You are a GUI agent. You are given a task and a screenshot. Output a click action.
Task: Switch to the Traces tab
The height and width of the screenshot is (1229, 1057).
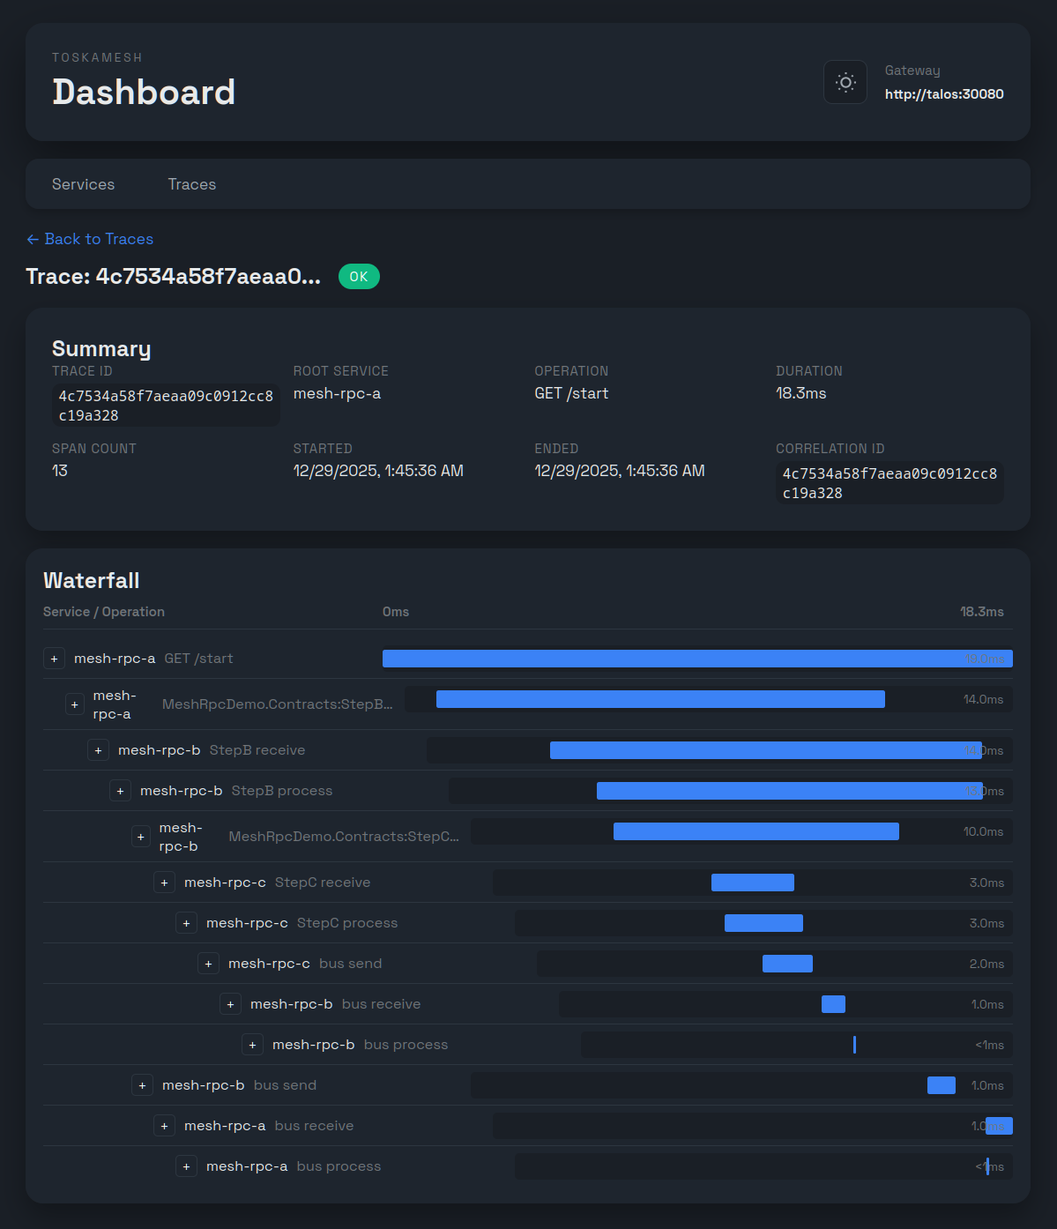[x=191, y=184]
